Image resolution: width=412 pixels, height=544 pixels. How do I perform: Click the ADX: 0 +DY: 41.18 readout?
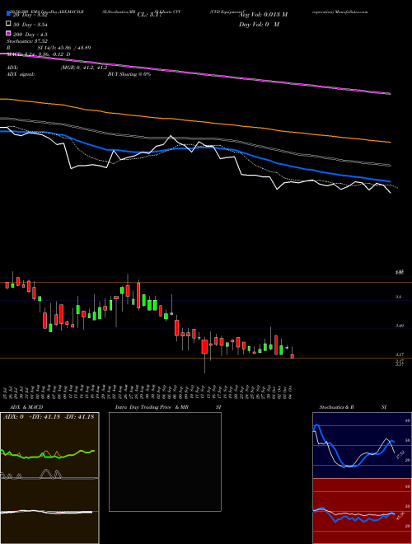[49, 417]
